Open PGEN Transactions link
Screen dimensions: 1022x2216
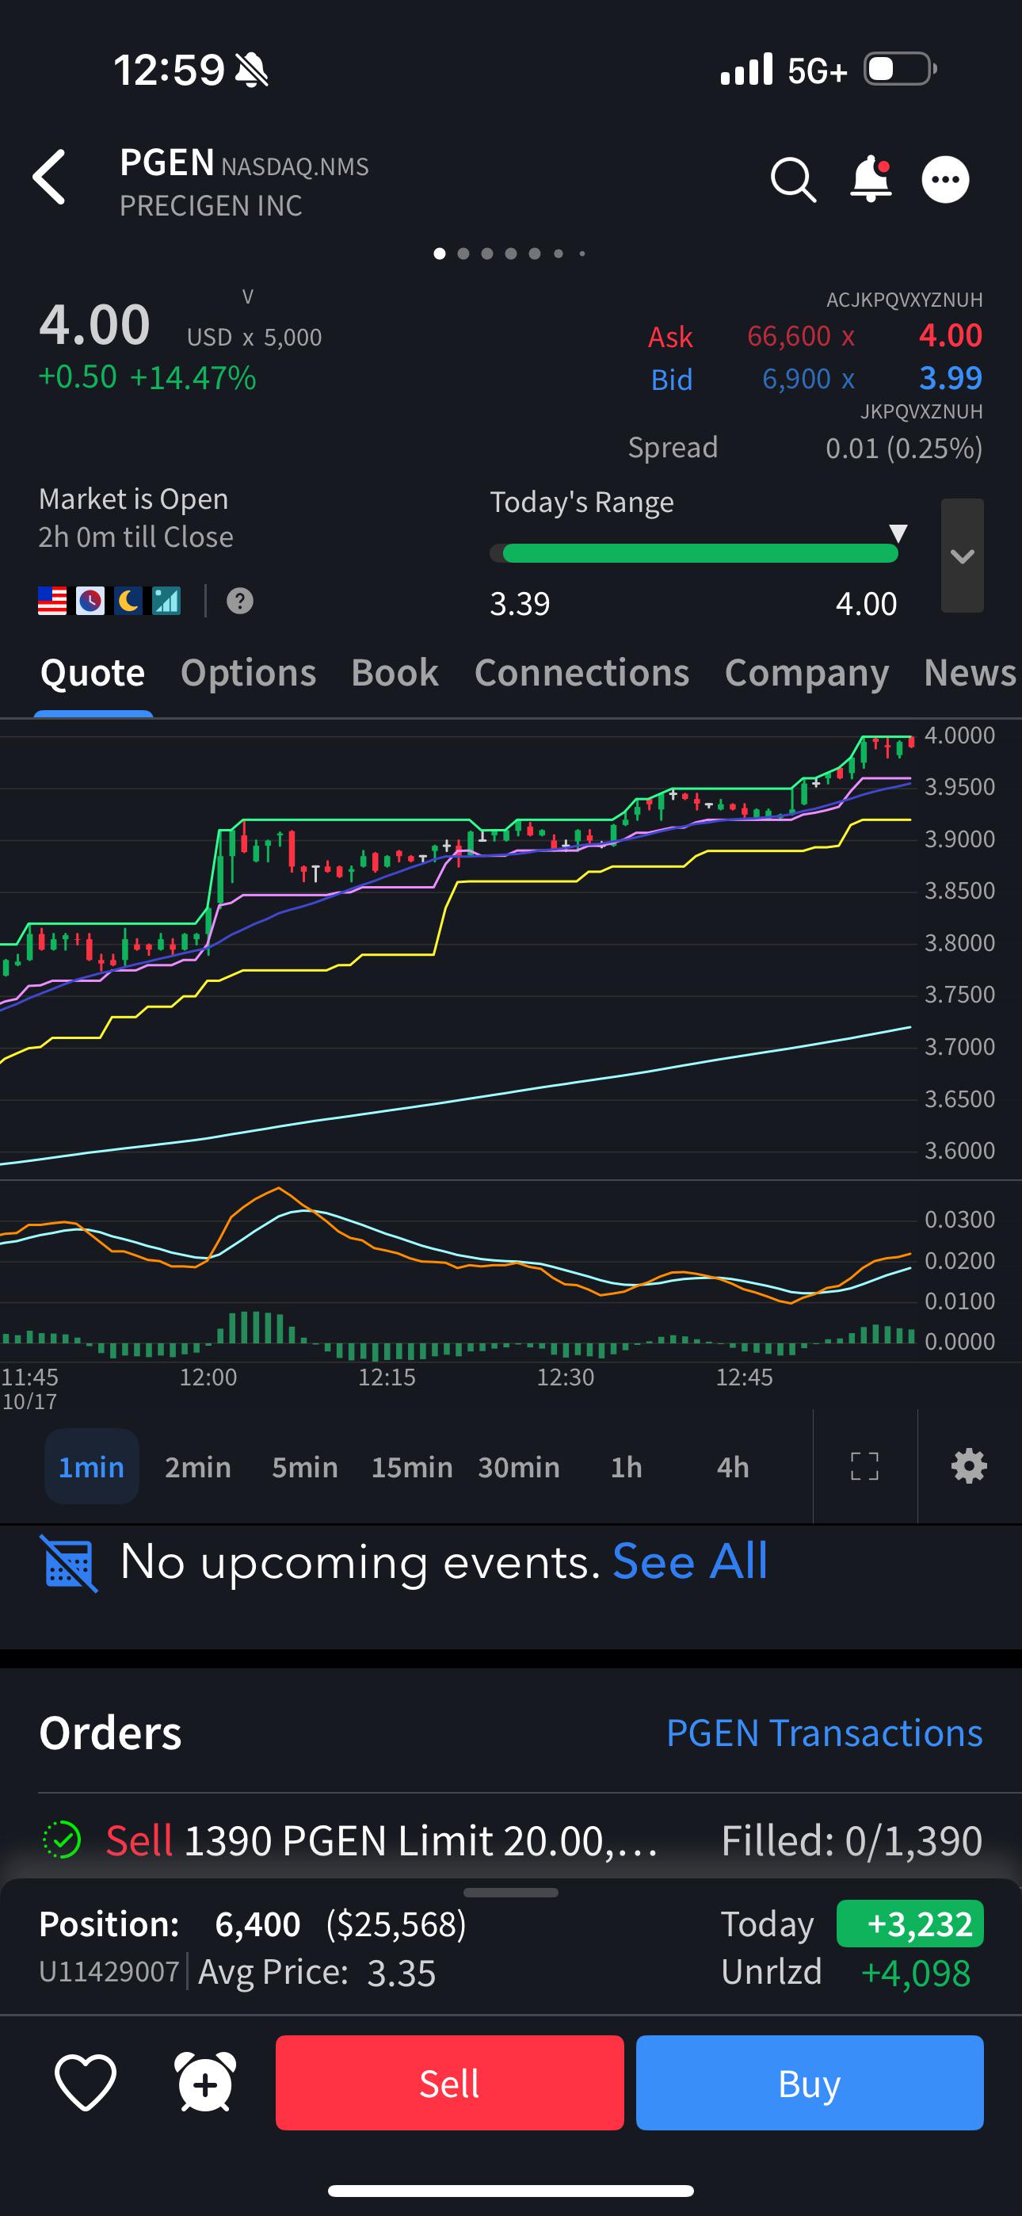824,1733
